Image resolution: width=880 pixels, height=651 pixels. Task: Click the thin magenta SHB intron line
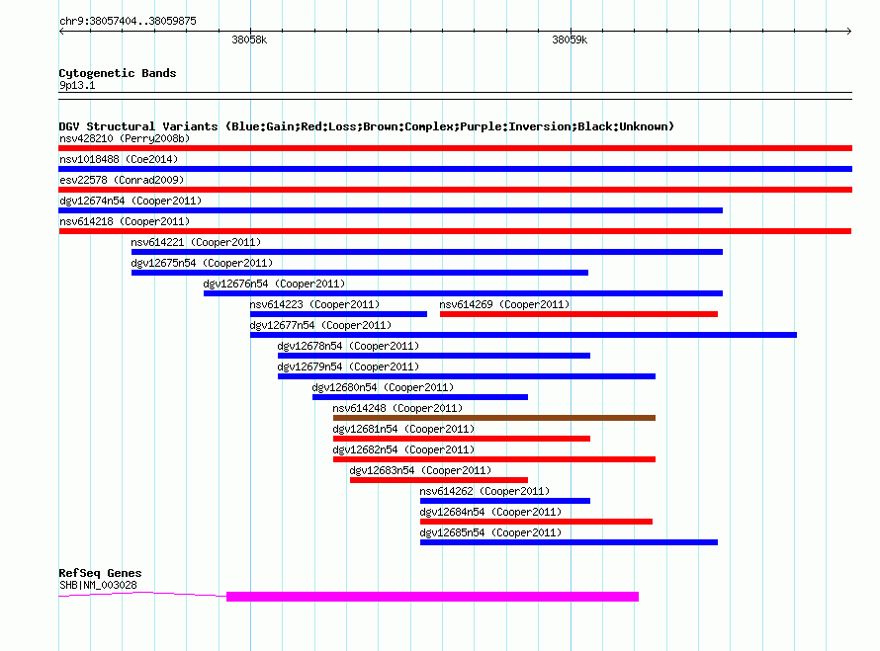coord(142,594)
